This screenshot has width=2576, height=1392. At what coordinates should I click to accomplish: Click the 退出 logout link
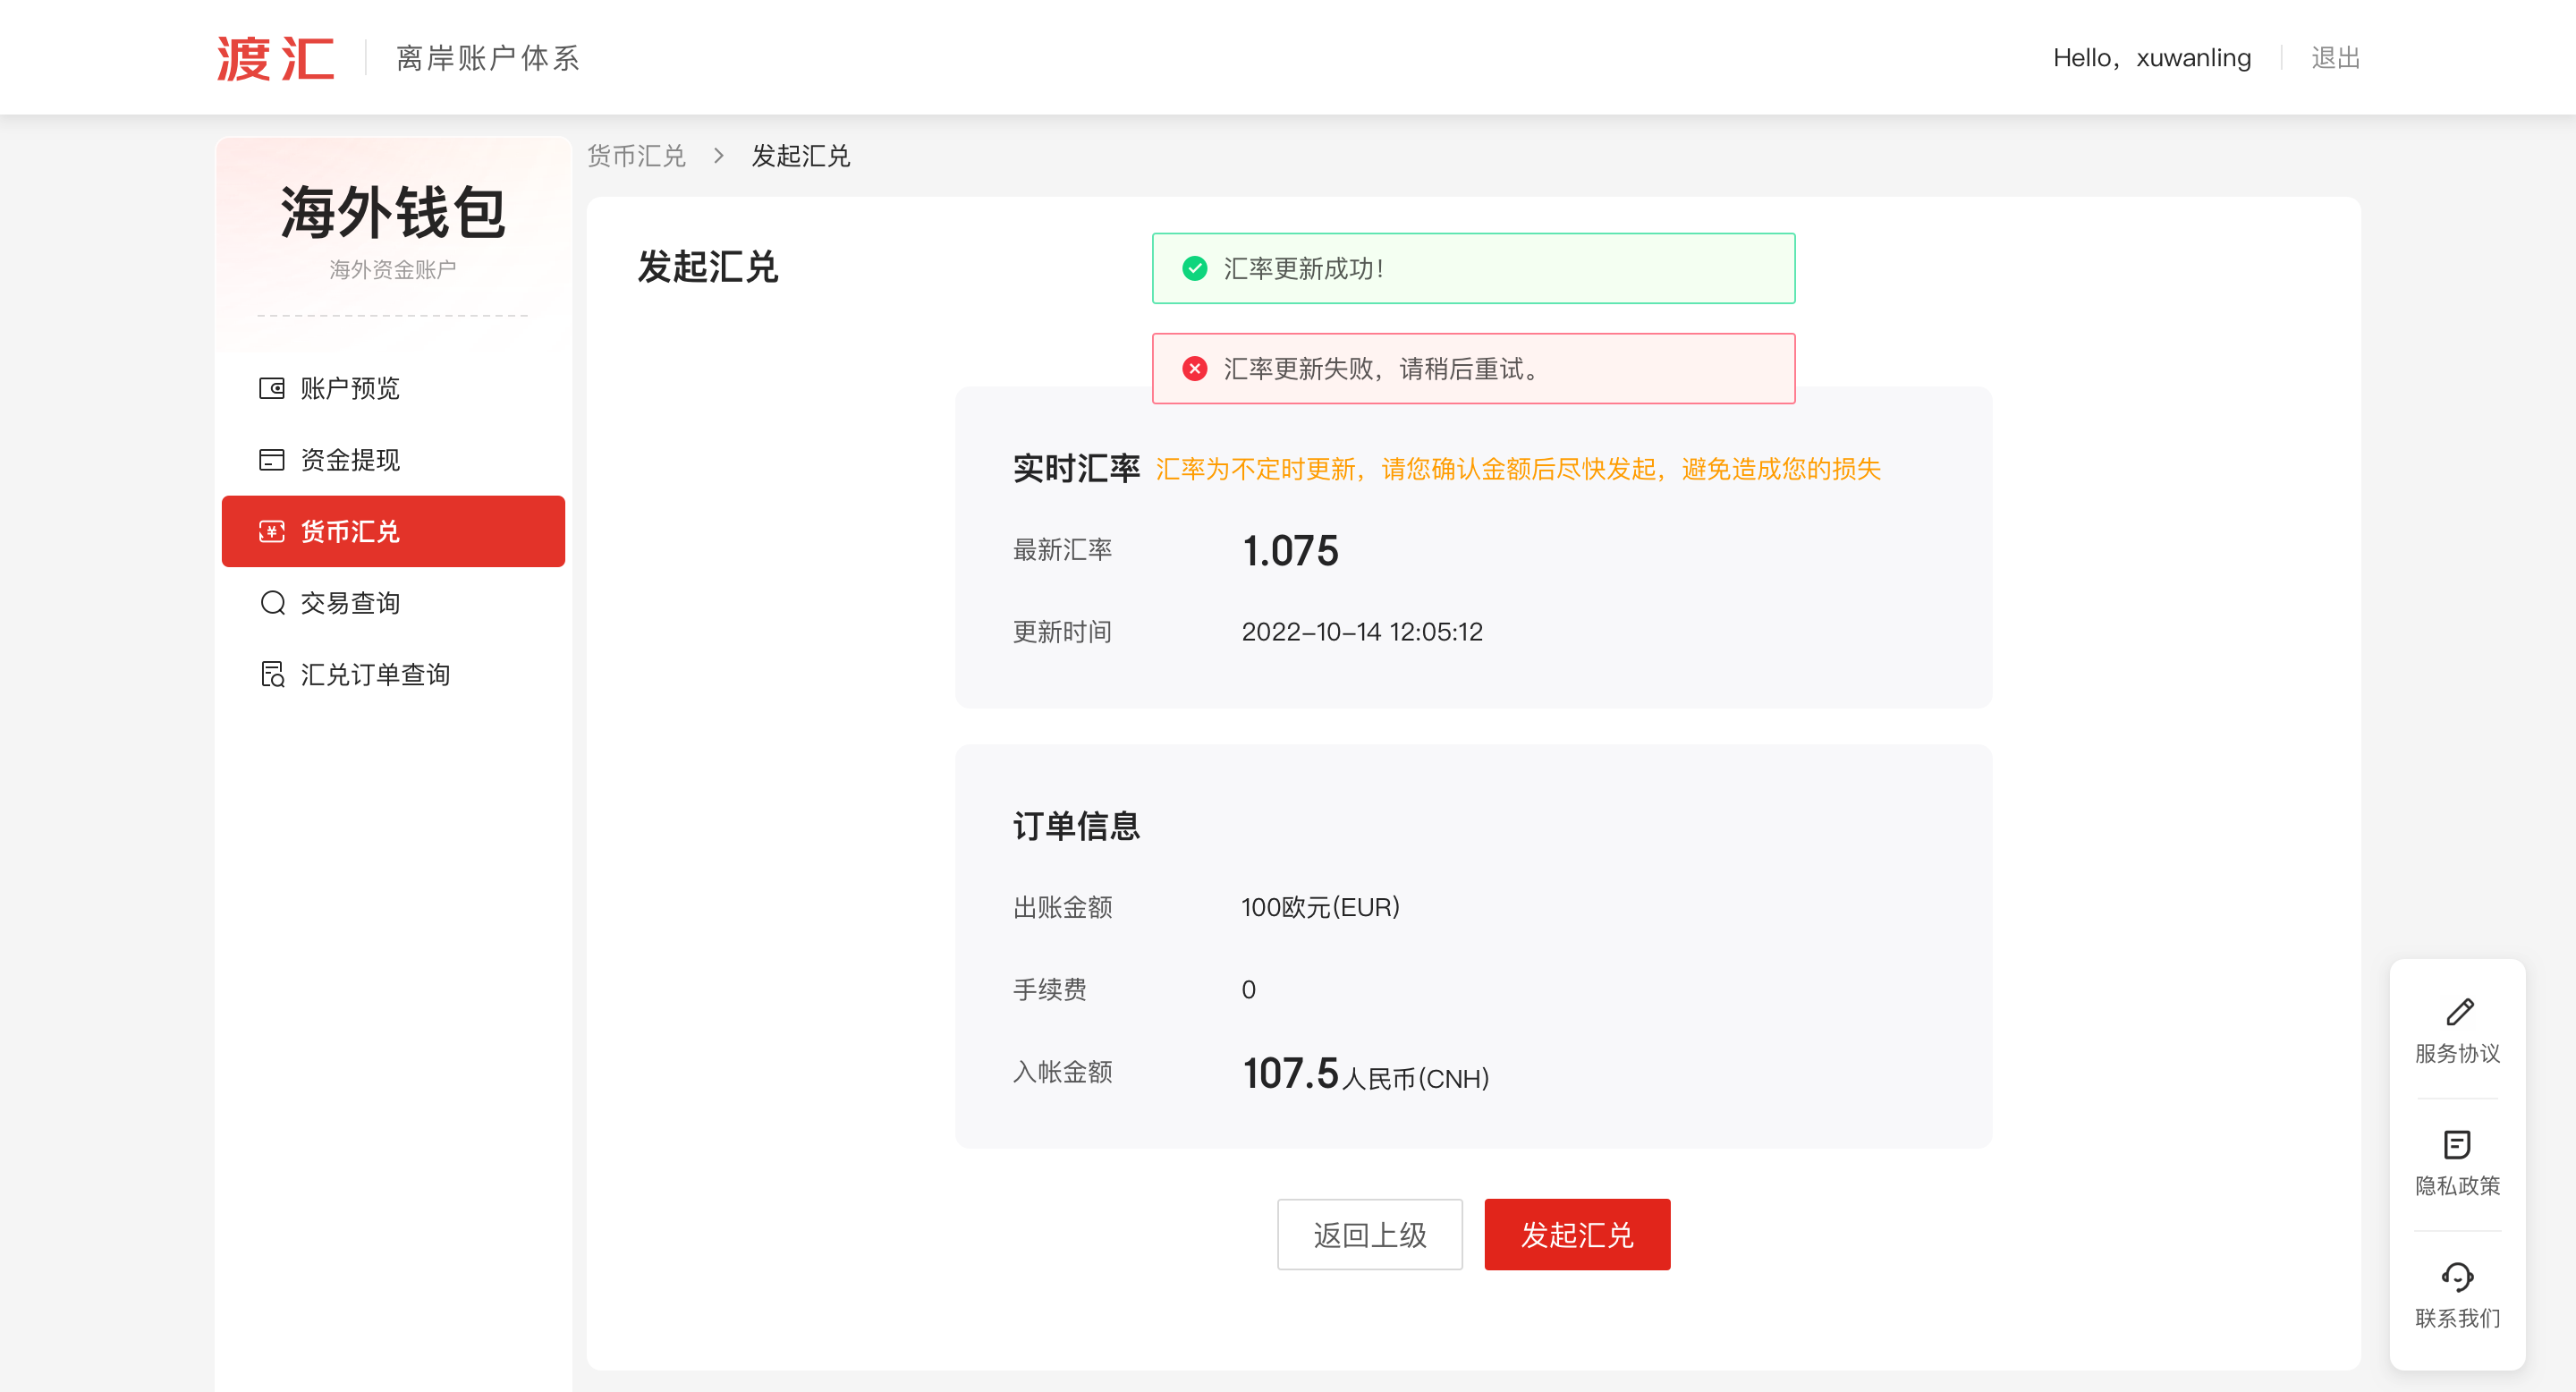[x=2335, y=58]
